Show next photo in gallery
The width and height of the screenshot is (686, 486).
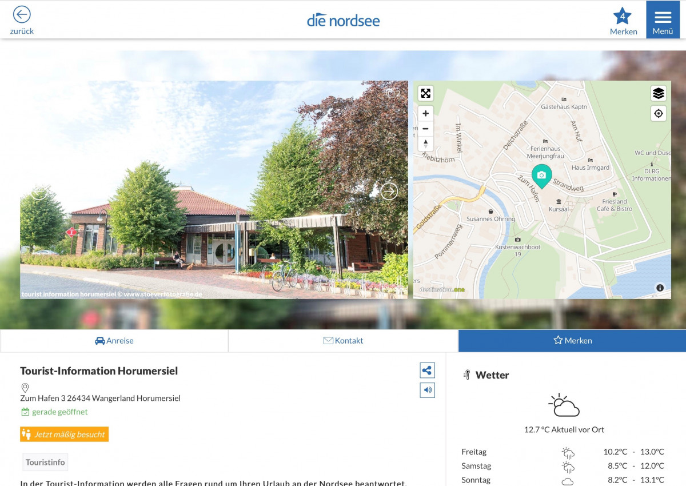pyautogui.click(x=389, y=191)
